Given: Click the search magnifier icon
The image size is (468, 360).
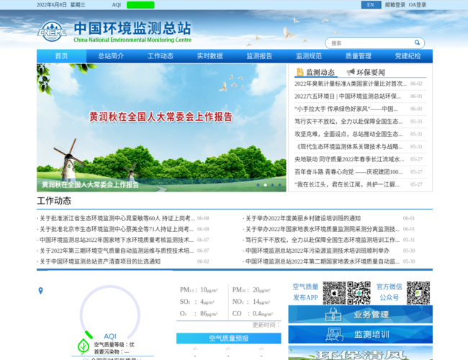Looking at the screenshot, I should [x=417, y=42].
